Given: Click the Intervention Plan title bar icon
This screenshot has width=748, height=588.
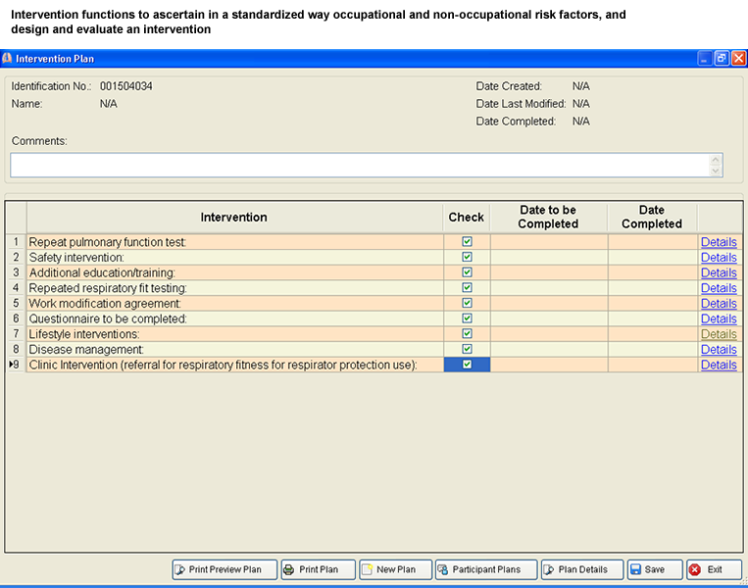Looking at the screenshot, I should coord(8,59).
